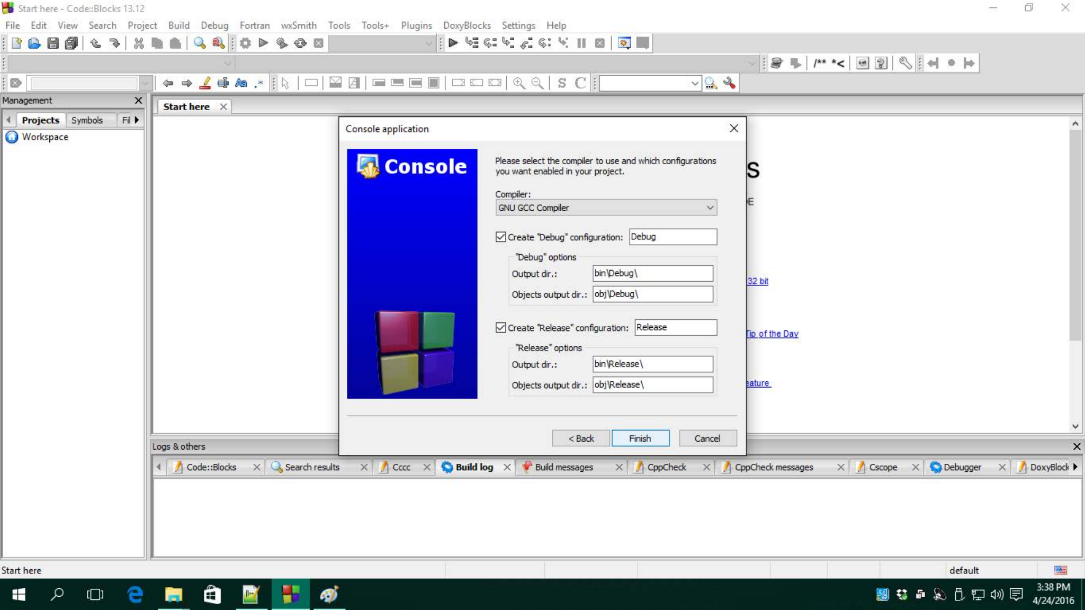Switch to the Build messages tab
The height and width of the screenshot is (610, 1085).
563,467
